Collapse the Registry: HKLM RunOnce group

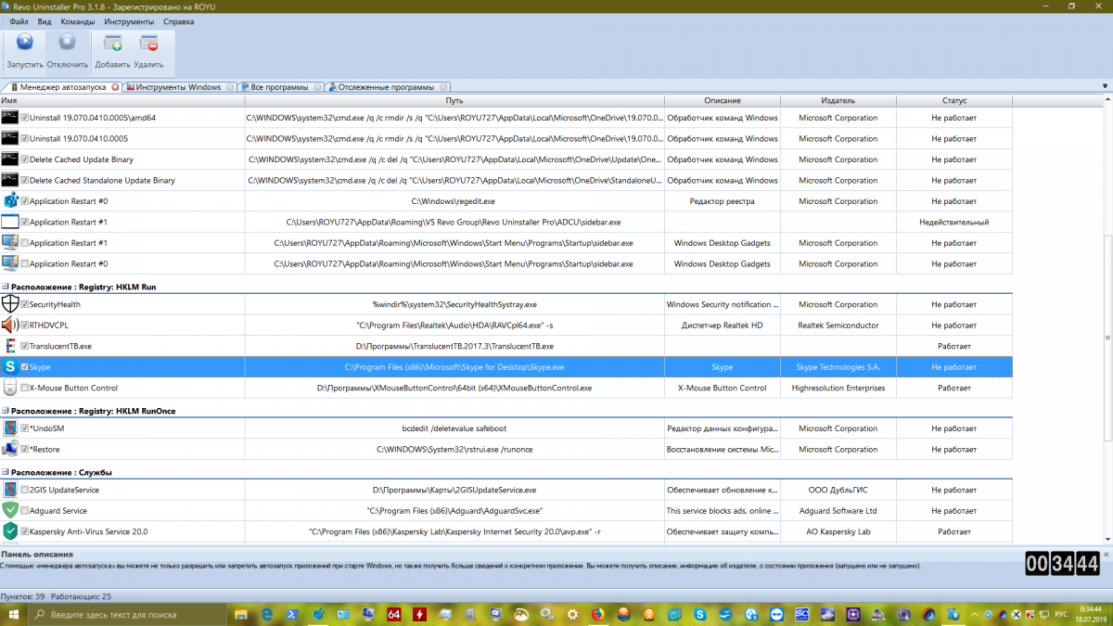(5, 411)
